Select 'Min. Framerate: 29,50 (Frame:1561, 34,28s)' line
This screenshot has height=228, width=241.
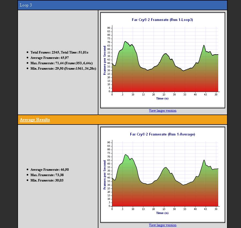63,69
